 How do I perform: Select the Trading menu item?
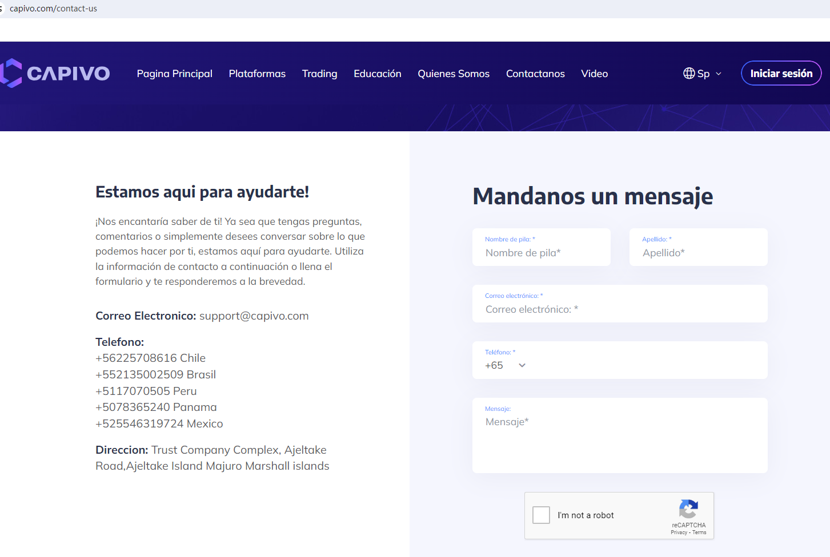click(x=319, y=74)
